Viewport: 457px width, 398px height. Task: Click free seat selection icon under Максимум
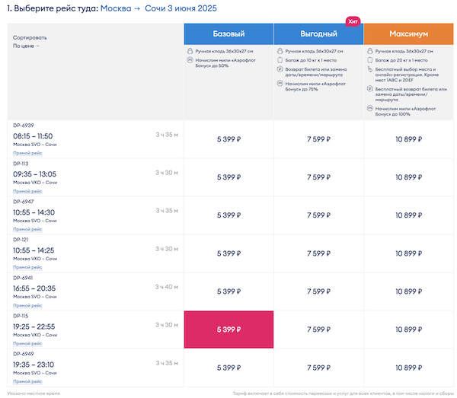(369, 69)
